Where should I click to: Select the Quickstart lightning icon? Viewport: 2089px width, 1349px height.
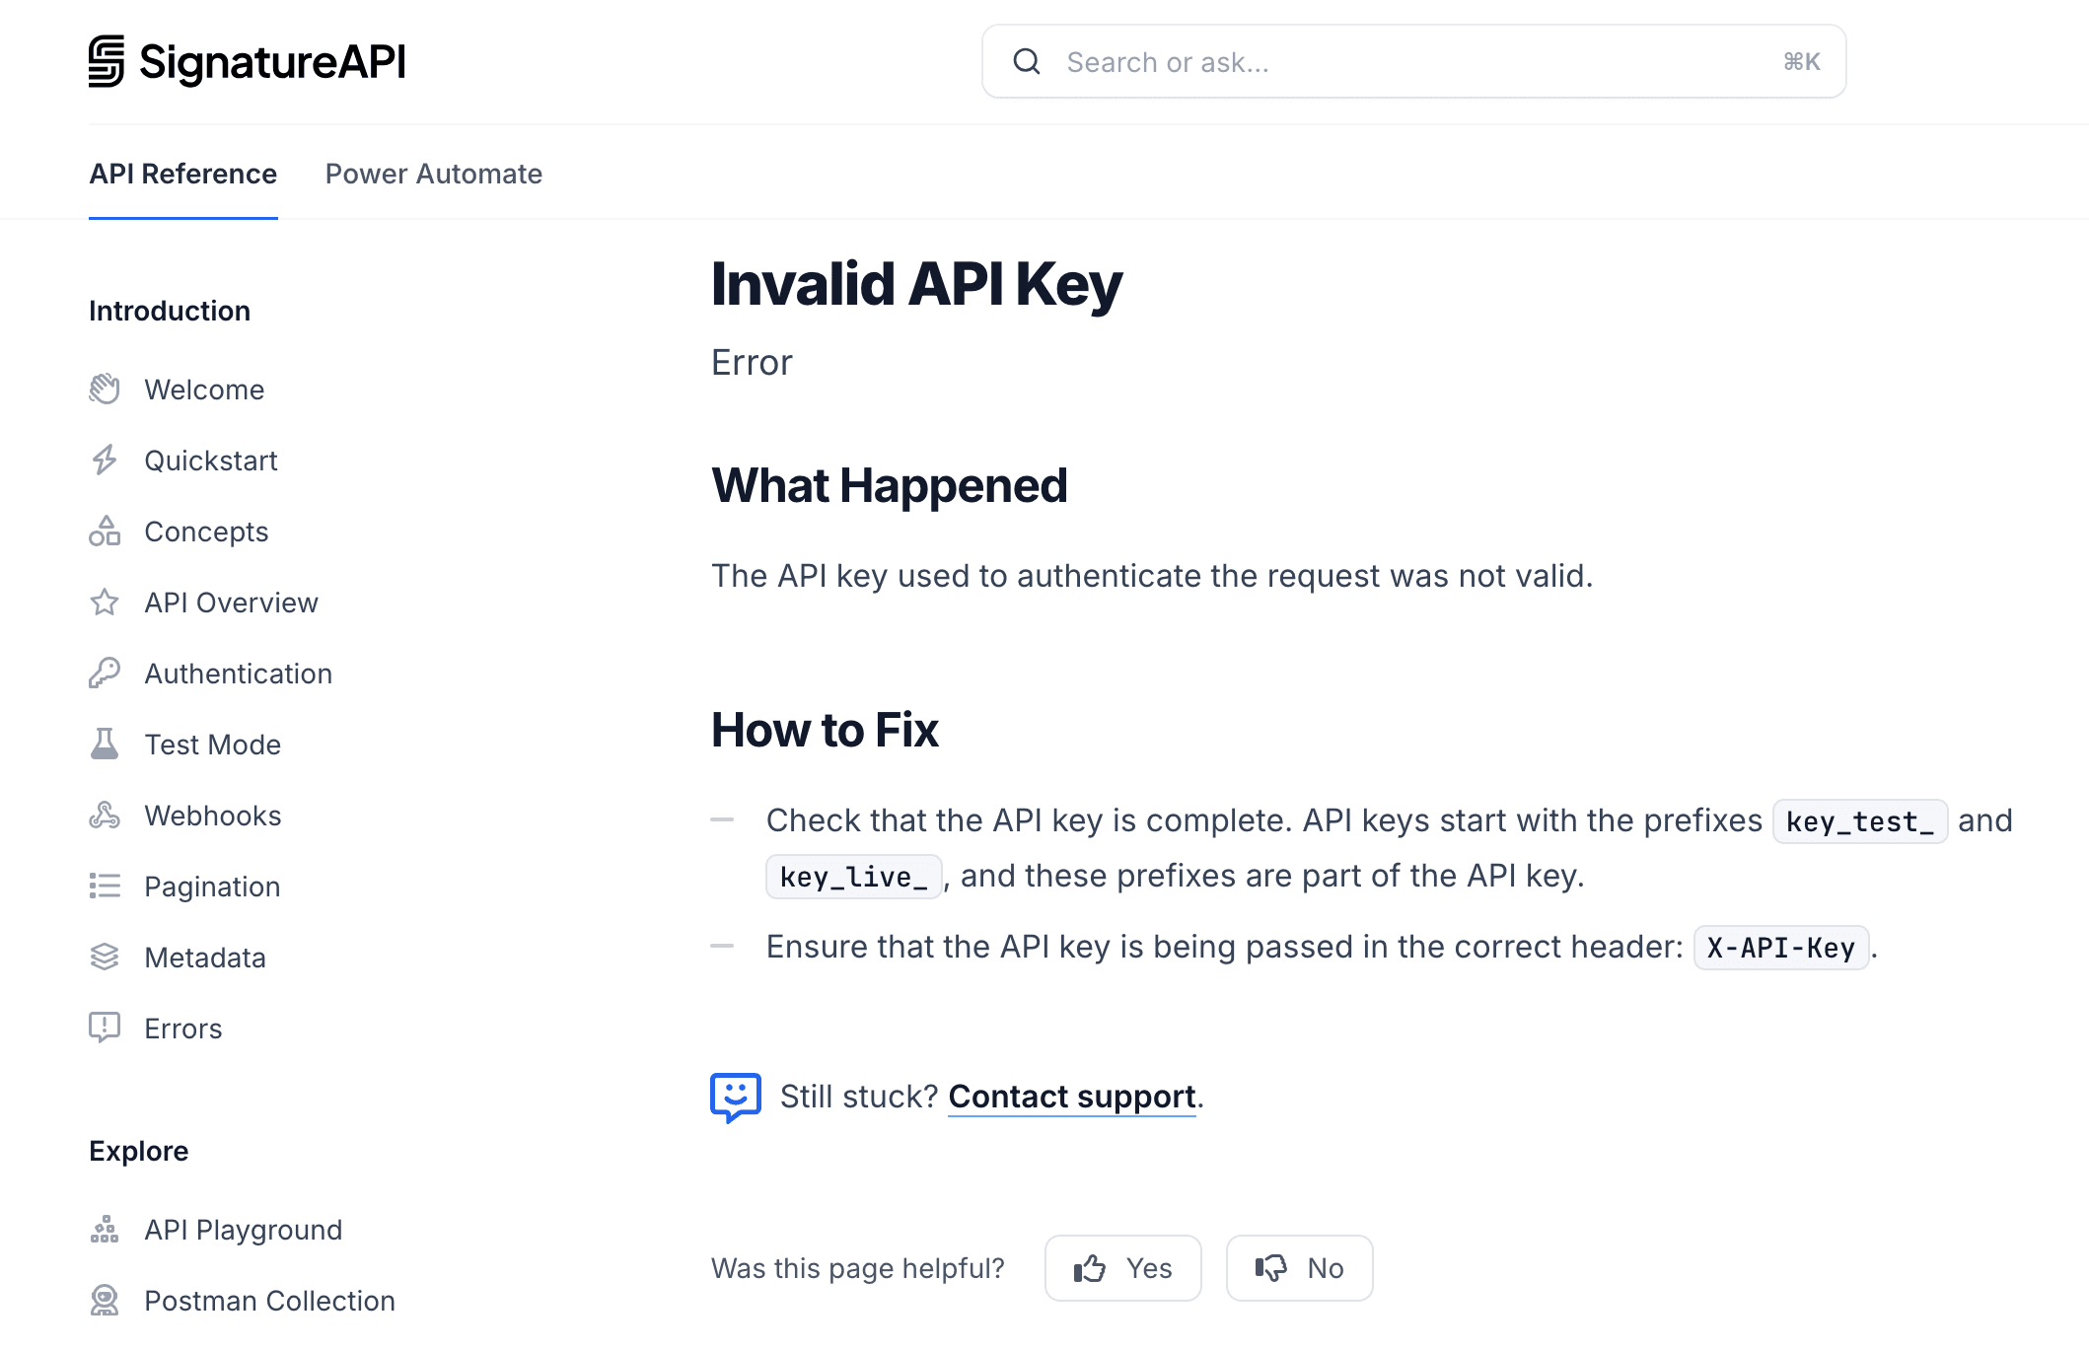[107, 460]
